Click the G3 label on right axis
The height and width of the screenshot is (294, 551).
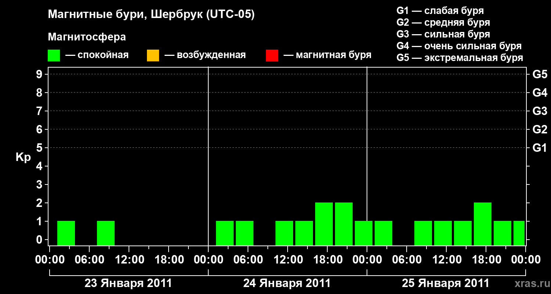click(540, 111)
